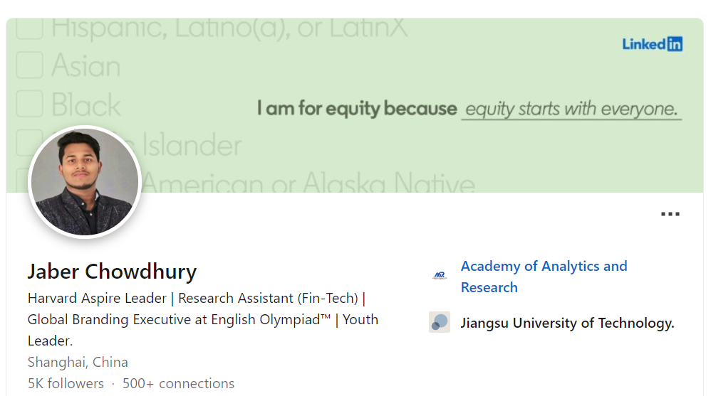Toggle the Black checkbox in the banner
This screenshot has width=711, height=396.
pos(29,104)
